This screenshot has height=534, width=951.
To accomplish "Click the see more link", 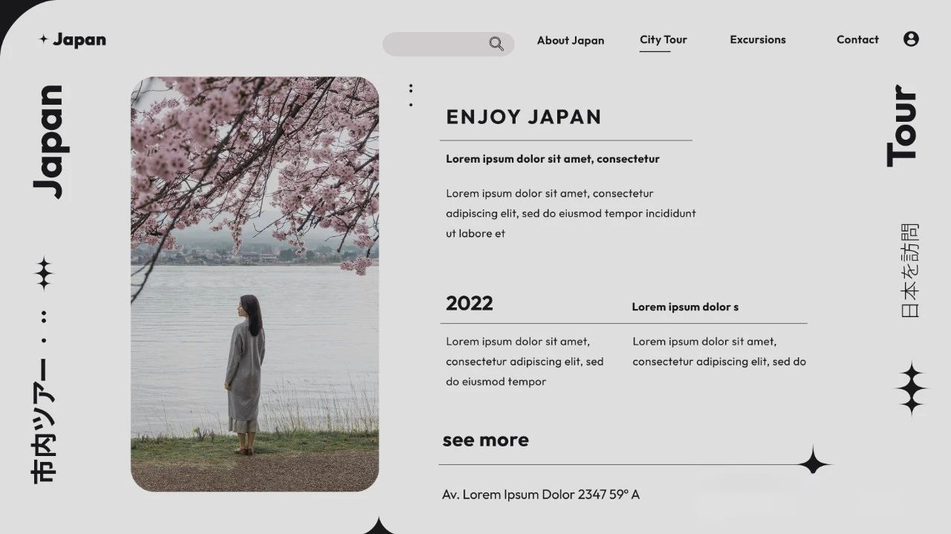I will [x=486, y=440].
